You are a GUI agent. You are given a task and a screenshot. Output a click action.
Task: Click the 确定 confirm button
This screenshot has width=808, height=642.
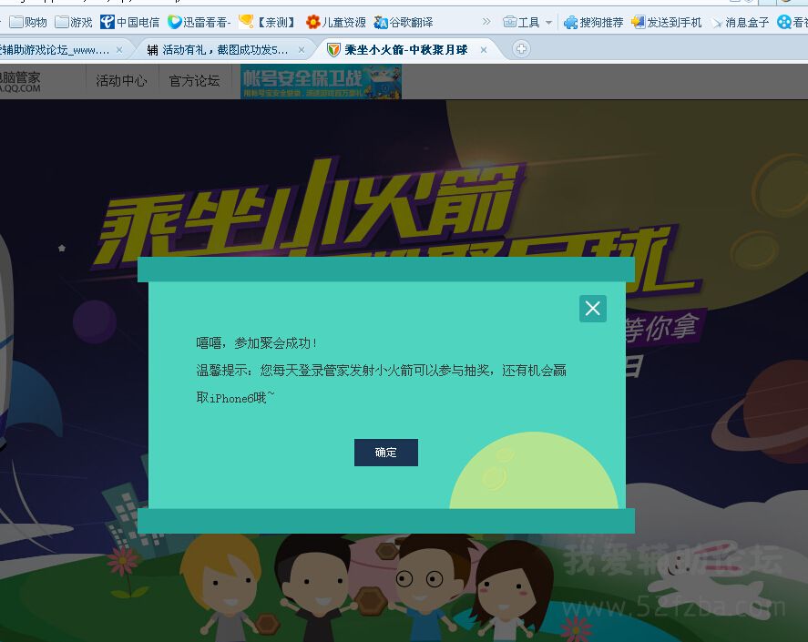click(386, 453)
